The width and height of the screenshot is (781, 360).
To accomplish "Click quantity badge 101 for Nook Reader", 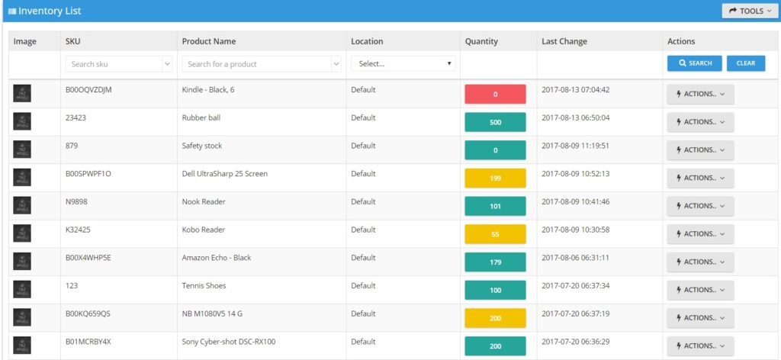I will 495,206.
